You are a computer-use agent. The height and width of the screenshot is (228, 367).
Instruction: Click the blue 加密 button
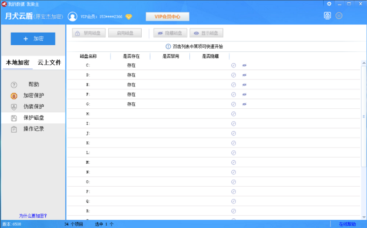tap(33, 39)
